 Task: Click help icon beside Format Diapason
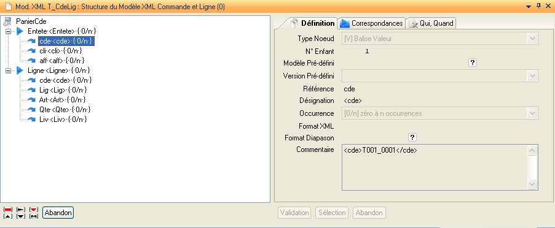[x=412, y=137]
